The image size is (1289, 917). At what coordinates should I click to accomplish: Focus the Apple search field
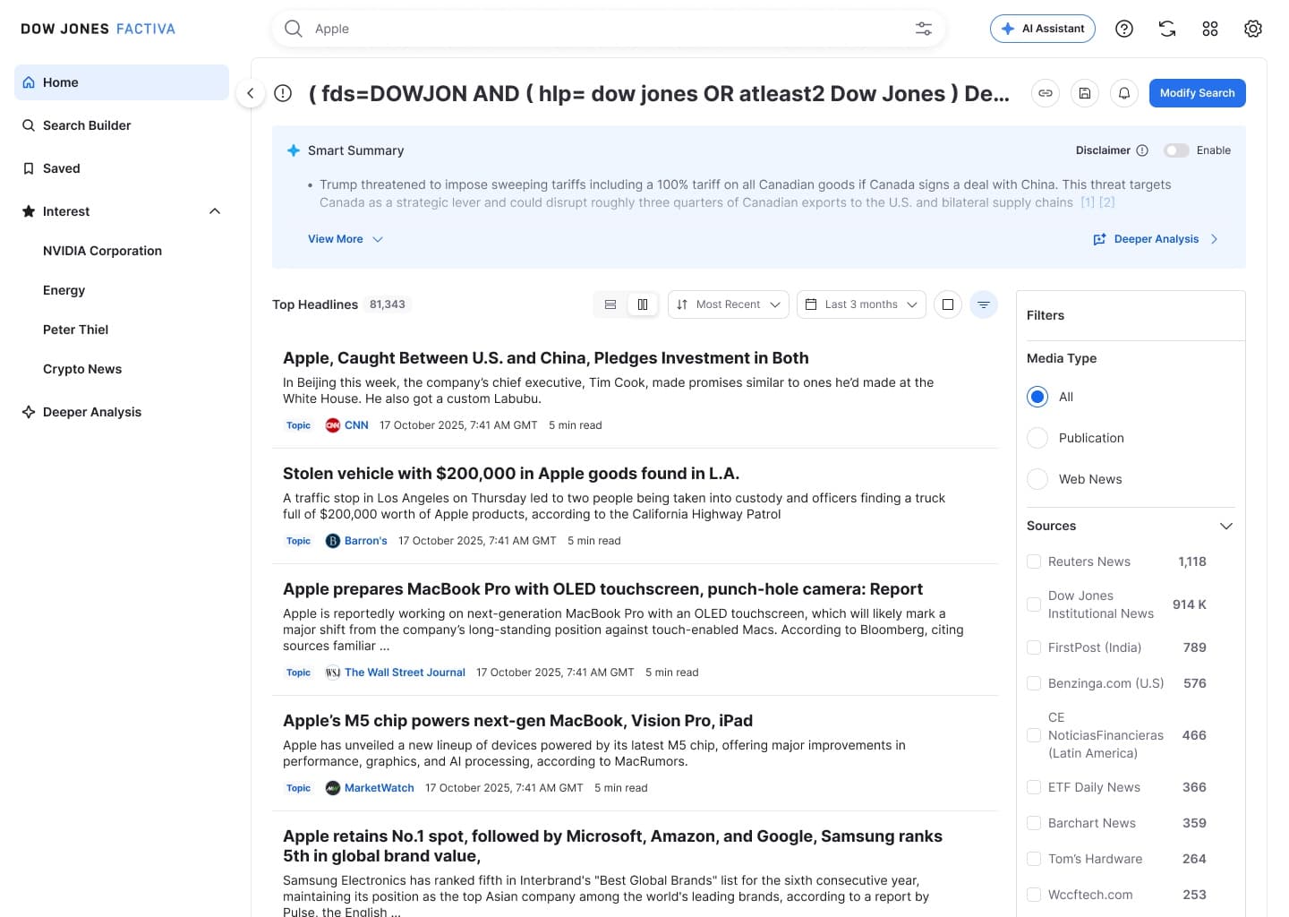[609, 29]
